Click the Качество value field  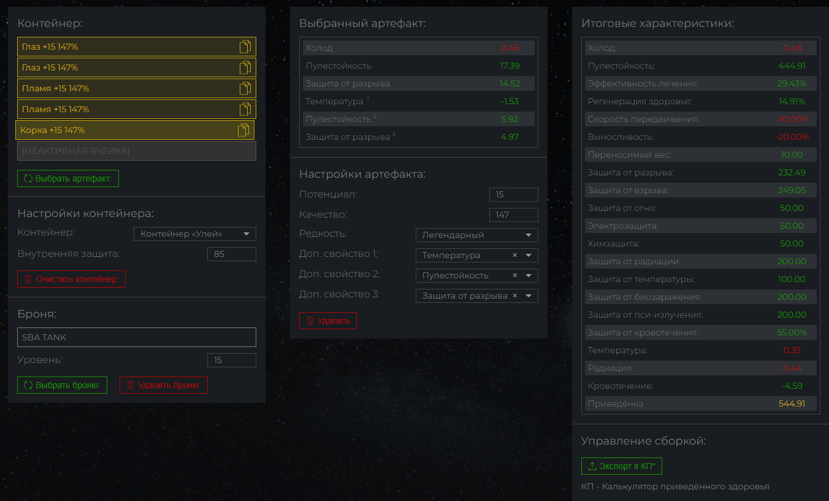(513, 215)
